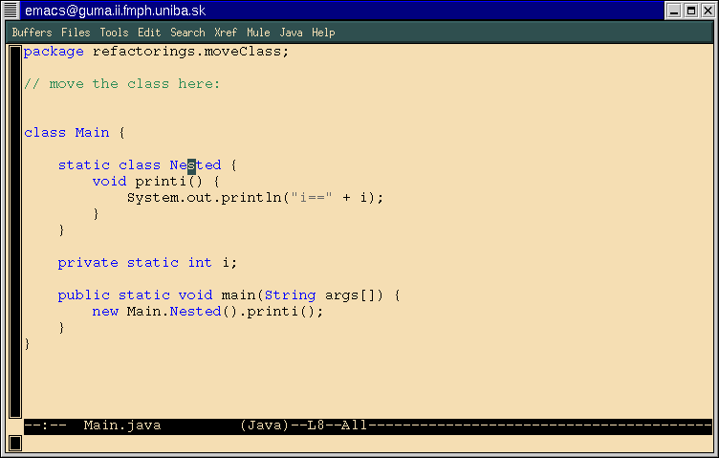Click 'String' parameter type in main
Image resolution: width=719 pixels, height=458 pixels.
291,295
